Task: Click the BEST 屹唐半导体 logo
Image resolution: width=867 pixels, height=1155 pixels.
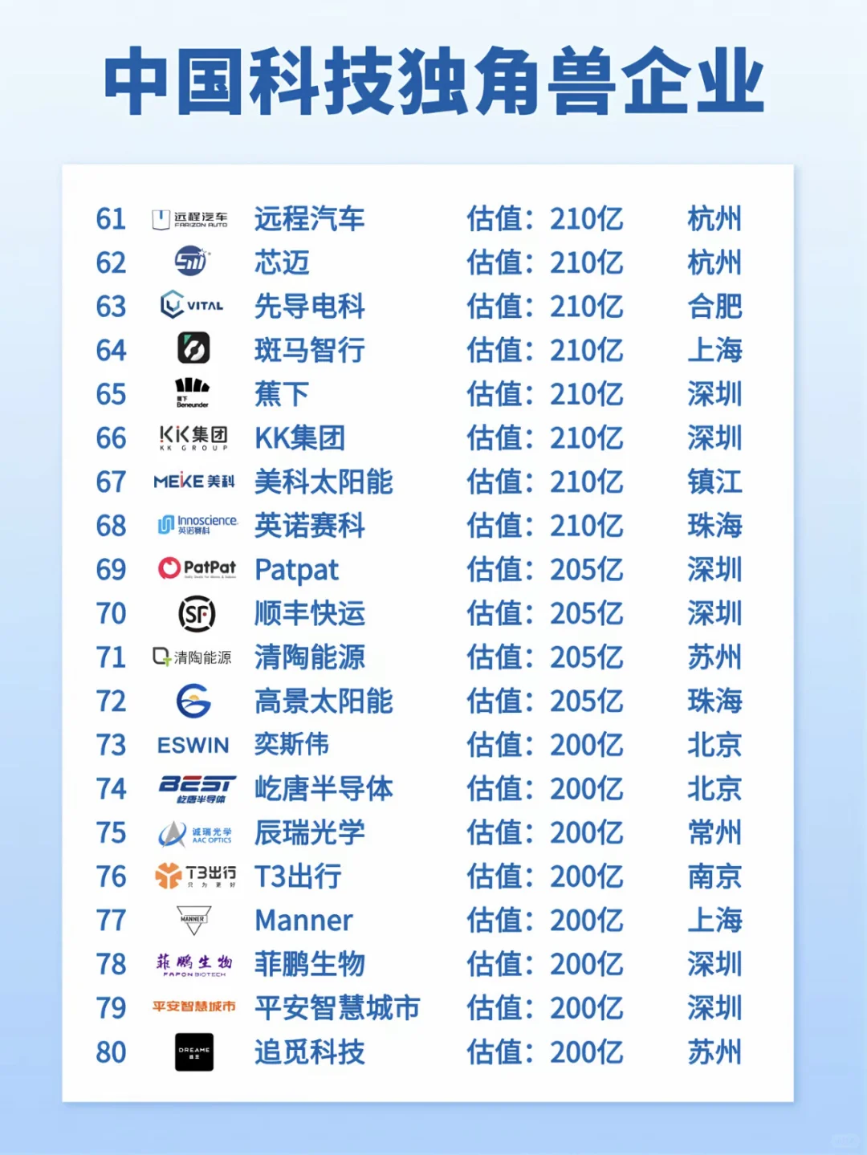Action: 197,789
